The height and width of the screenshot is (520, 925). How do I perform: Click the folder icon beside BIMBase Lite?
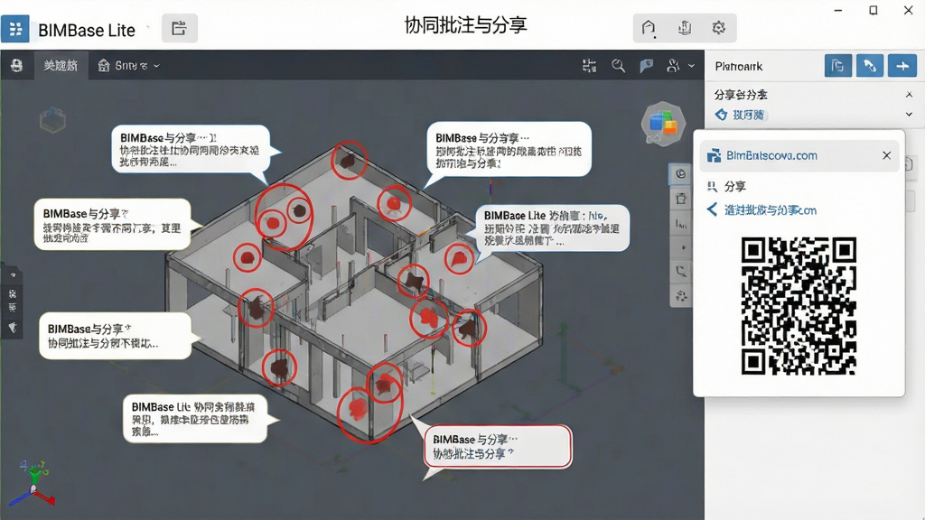[180, 28]
